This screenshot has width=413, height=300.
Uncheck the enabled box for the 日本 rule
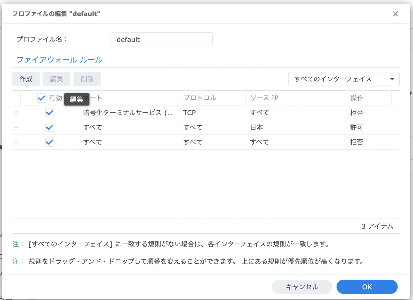[50, 127]
